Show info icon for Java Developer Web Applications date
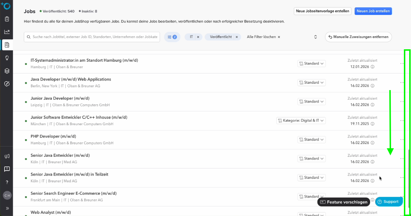Image resolution: width=411 pixels, height=216 pixels. coord(373,86)
